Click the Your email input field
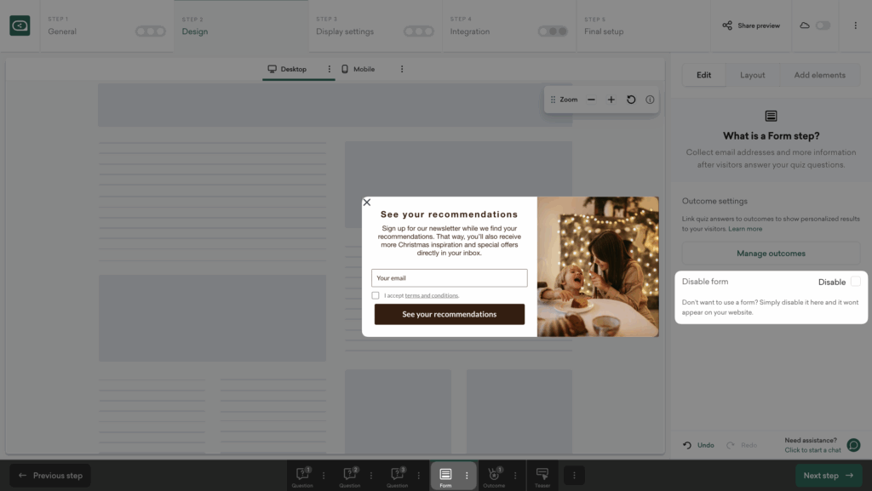This screenshot has height=491, width=872. 449,278
